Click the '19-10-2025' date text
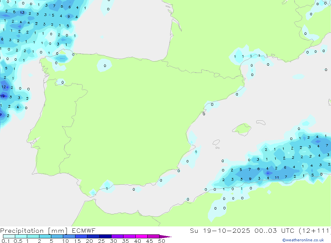 226,230
